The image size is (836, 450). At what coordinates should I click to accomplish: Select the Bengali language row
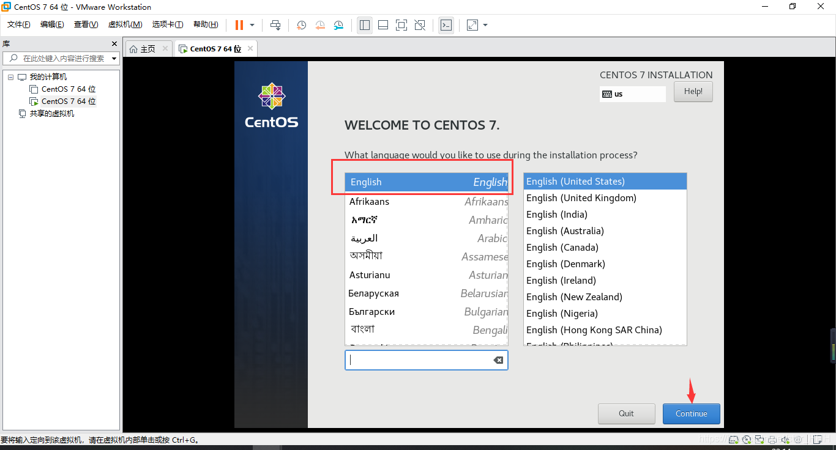427,330
